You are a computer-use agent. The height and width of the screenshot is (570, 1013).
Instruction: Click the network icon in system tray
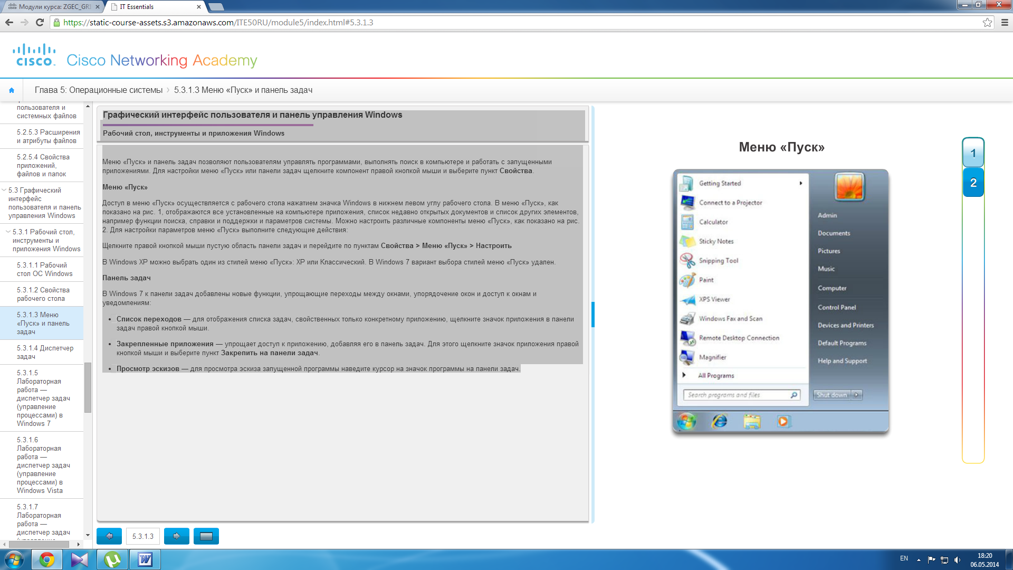pyautogui.click(x=944, y=560)
